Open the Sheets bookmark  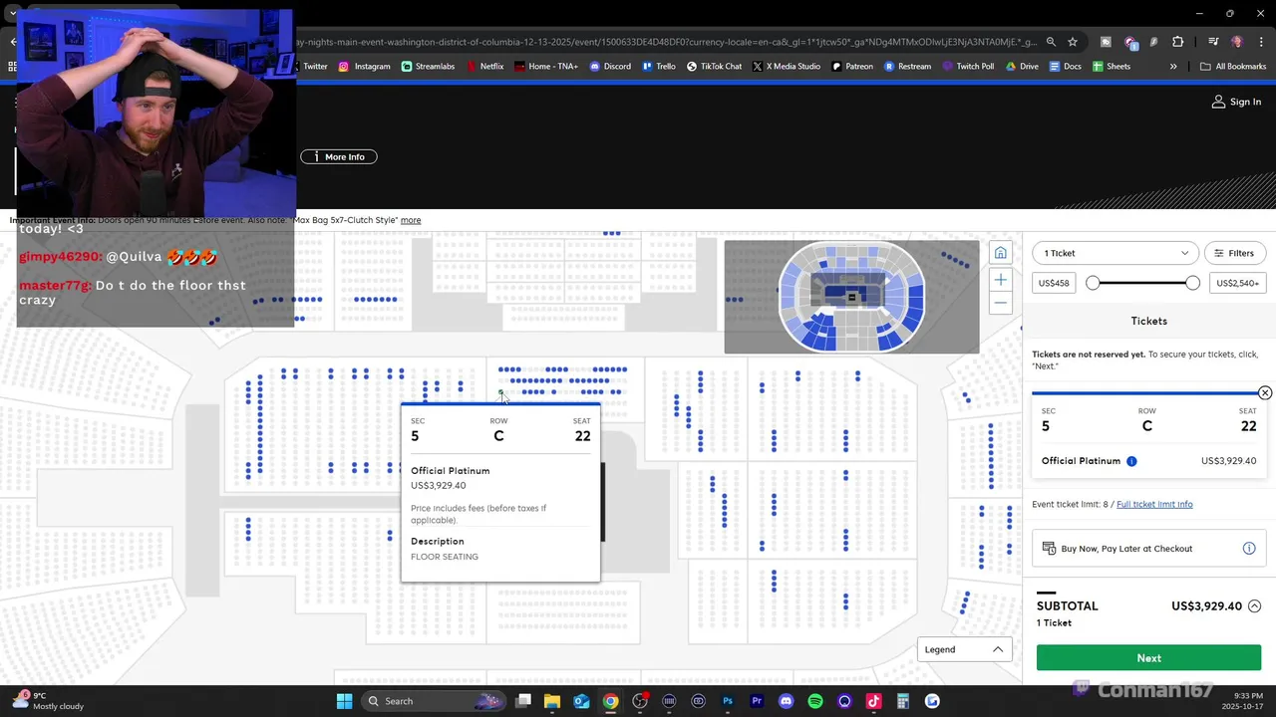(x=1112, y=67)
